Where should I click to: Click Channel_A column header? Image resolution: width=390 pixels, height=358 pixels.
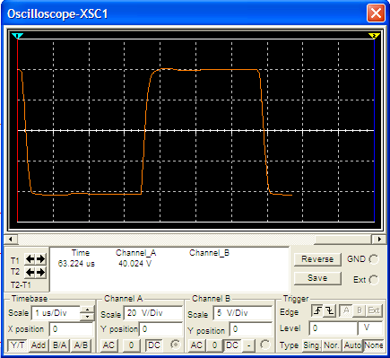[136, 253]
